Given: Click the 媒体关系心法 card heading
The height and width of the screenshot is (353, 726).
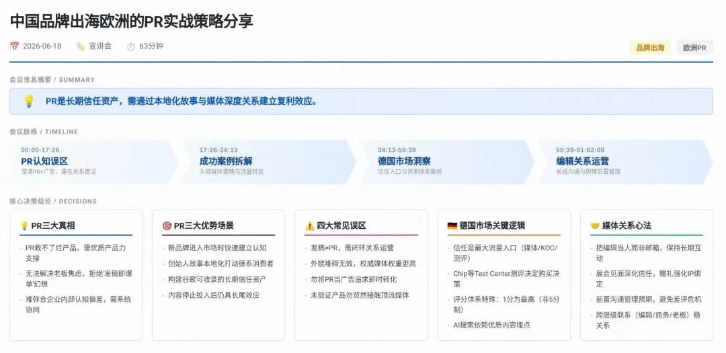Looking at the screenshot, I should click(627, 226).
